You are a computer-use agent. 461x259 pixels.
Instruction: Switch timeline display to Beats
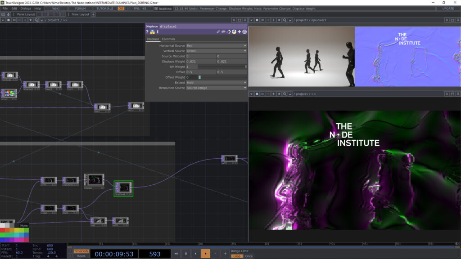[x=81, y=256]
